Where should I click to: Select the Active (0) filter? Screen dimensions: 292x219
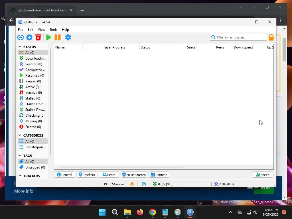click(x=33, y=87)
